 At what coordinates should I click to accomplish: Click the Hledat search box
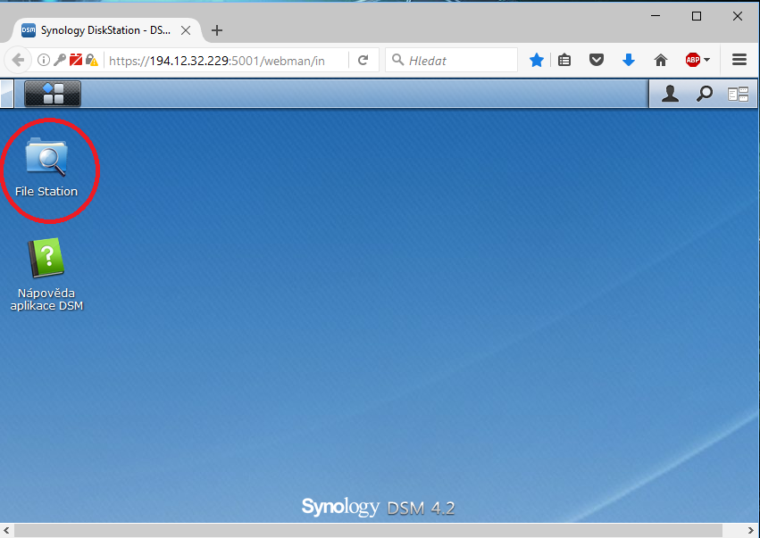click(x=452, y=60)
